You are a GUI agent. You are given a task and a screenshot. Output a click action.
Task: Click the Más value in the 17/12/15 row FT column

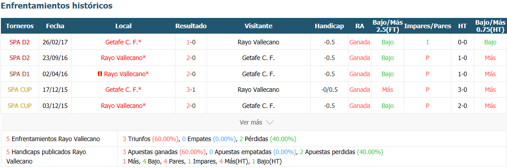pyautogui.click(x=388, y=90)
